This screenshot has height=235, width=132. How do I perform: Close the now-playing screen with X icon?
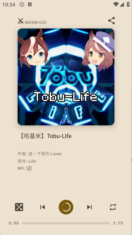click(20, 20)
